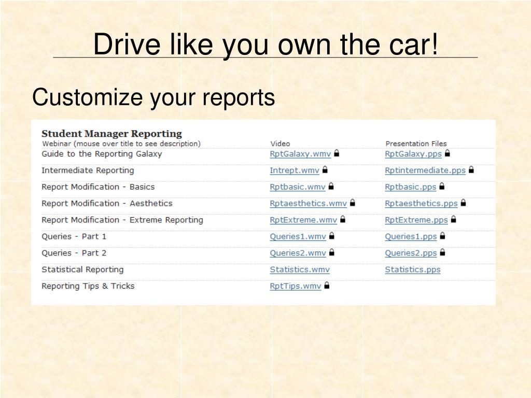Click the 'Webinar (mouse over title...)' column header

[121, 144]
